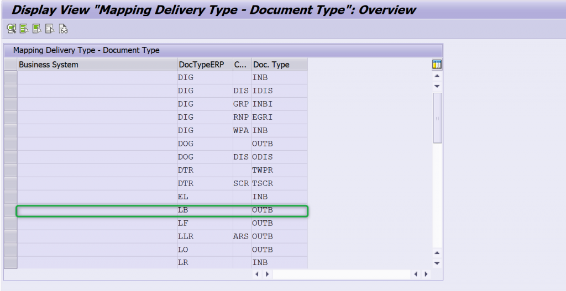
Task: Click the Business System field in EL row
Action: 97,197
